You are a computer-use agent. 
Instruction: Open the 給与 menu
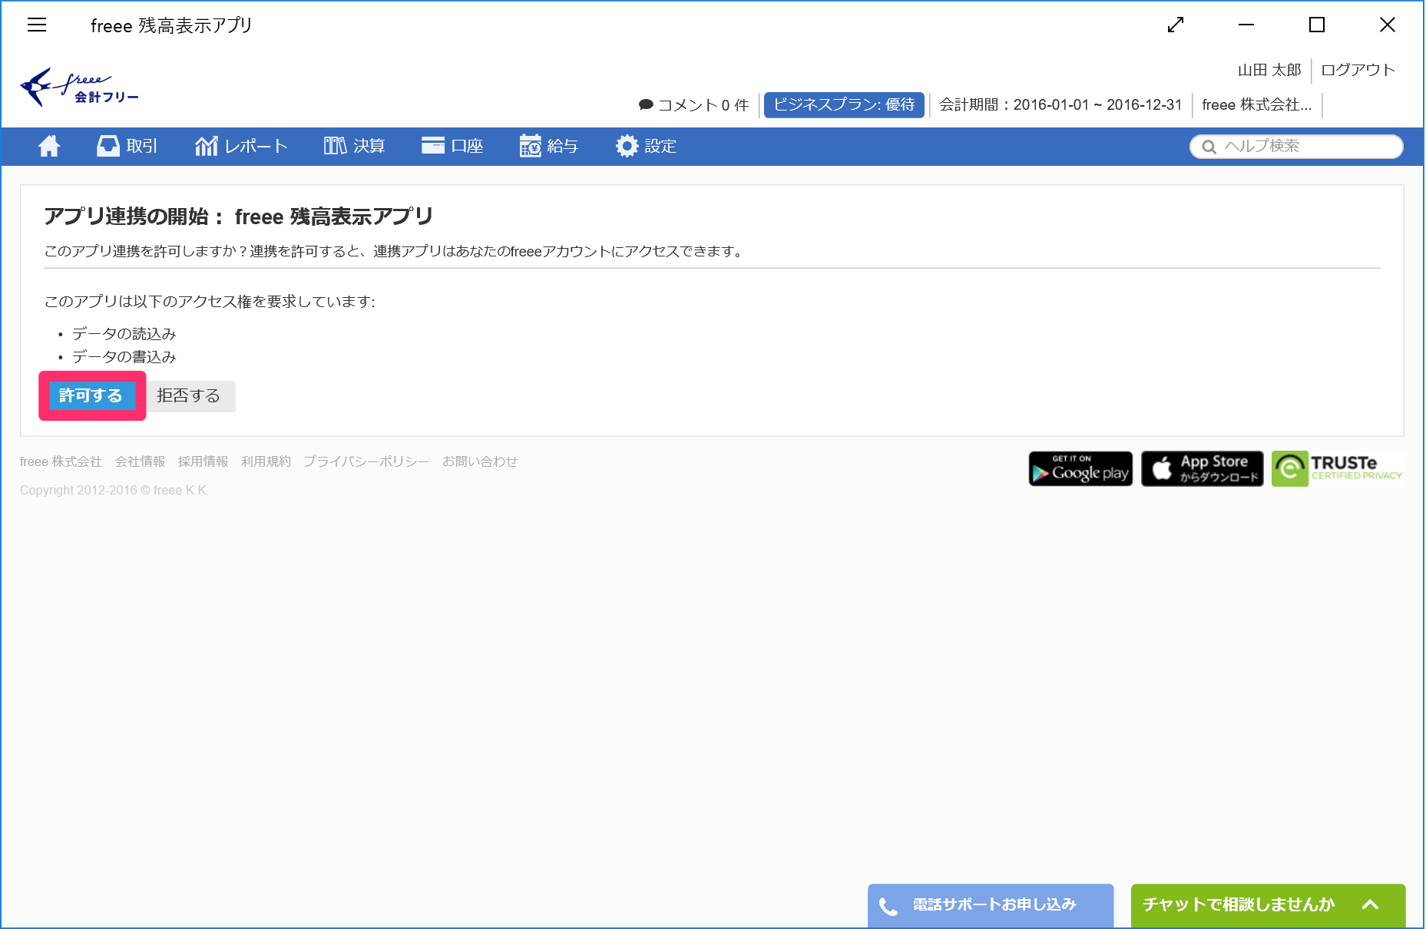pos(548,146)
